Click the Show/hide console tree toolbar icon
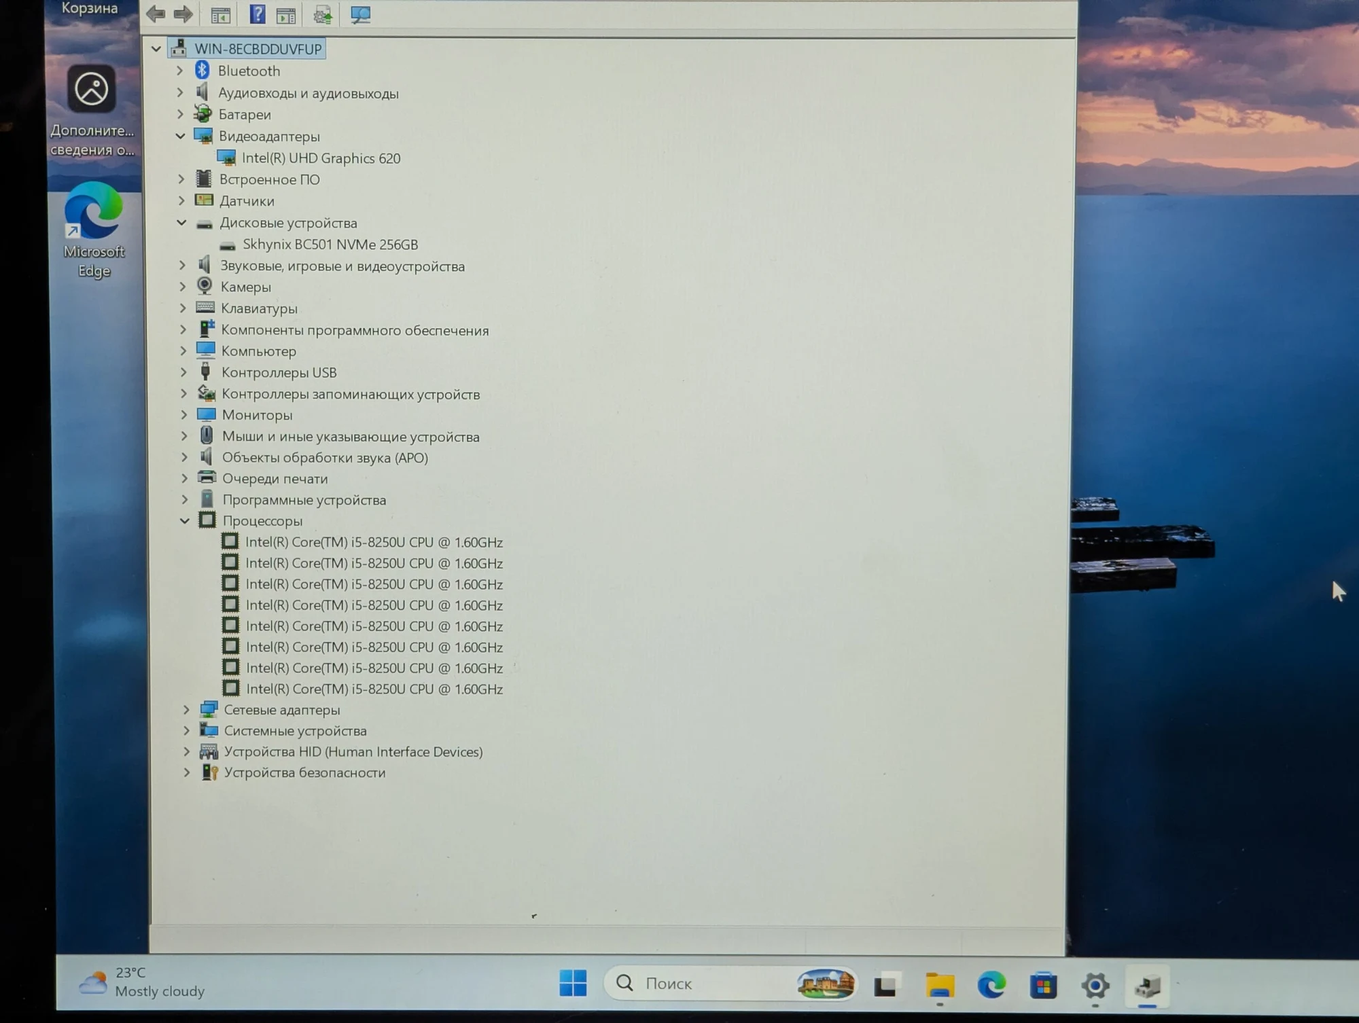Image resolution: width=1359 pixels, height=1023 pixels. click(220, 15)
